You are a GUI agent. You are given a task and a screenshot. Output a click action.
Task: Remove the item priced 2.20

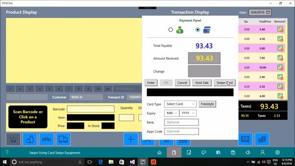pyautogui.click(x=280, y=87)
